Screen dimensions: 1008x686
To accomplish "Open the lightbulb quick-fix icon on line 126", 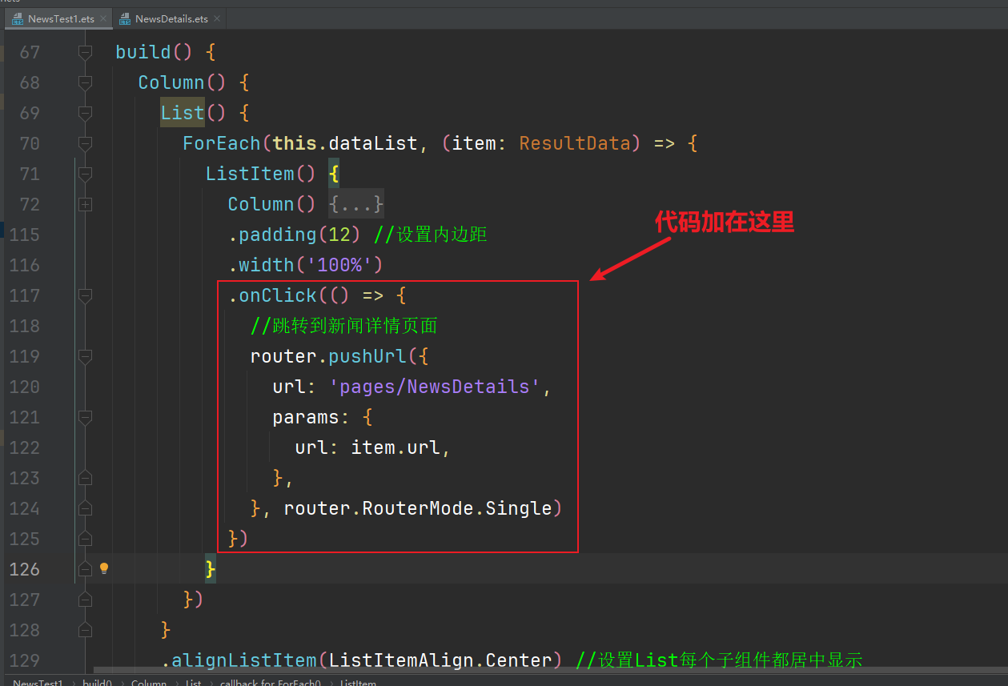I will [103, 568].
